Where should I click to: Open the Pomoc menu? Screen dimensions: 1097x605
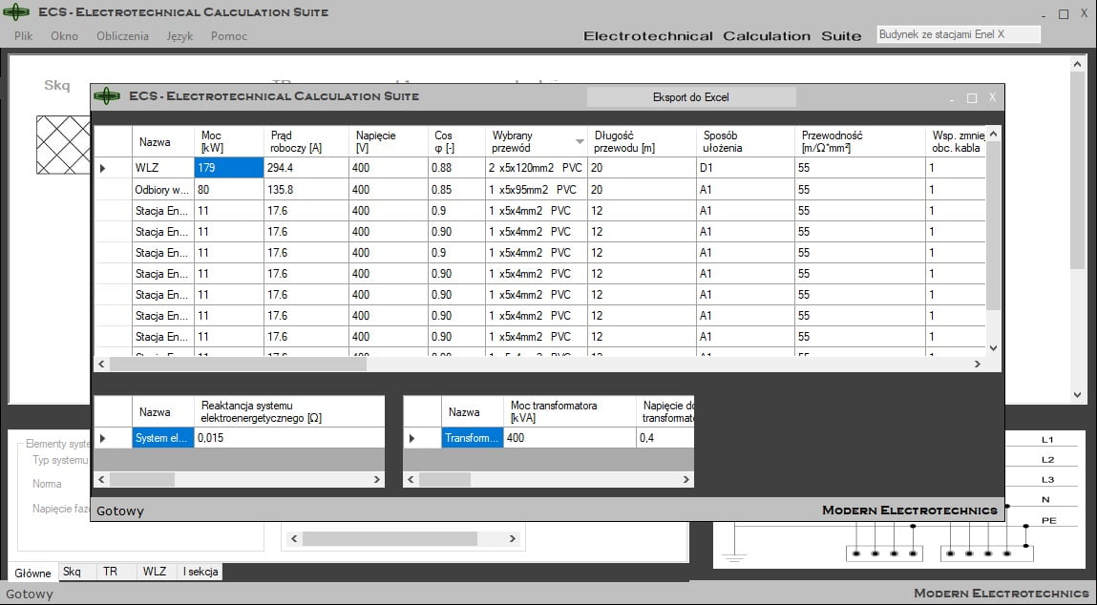(229, 35)
